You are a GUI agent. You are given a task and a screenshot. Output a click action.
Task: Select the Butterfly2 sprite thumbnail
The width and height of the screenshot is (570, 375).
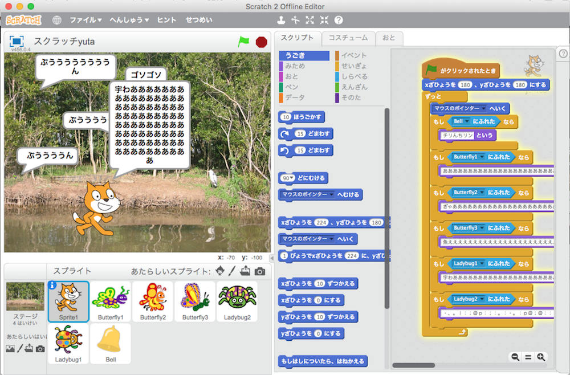[x=153, y=301]
